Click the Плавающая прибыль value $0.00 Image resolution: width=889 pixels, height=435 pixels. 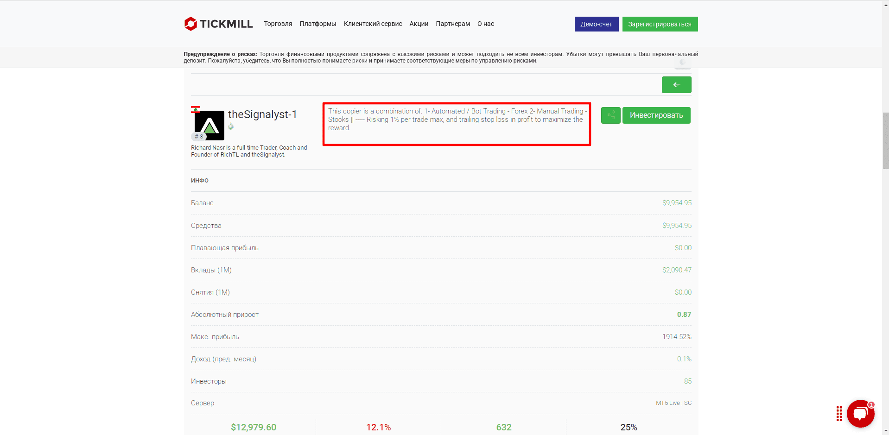tap(683, 248)
